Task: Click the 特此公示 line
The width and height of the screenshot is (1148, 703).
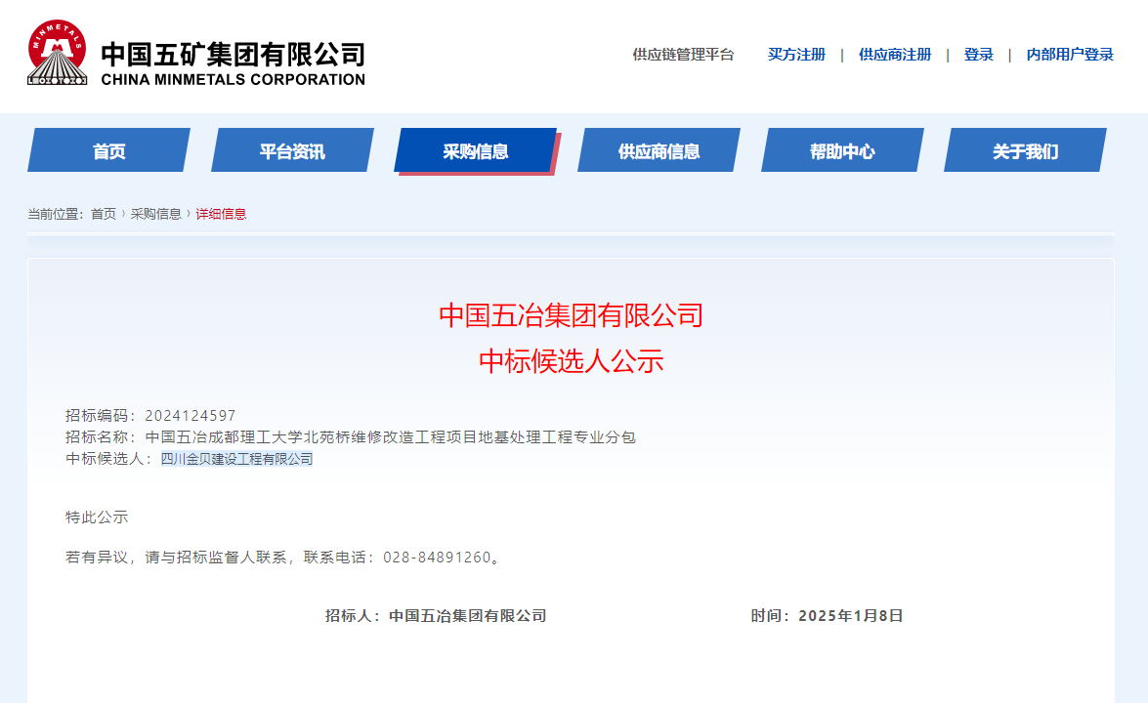Action: (97, 517)
